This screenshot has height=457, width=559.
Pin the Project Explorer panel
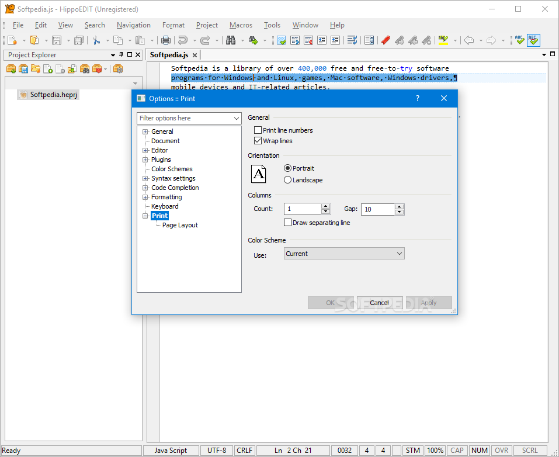click(x=121, y=54)
